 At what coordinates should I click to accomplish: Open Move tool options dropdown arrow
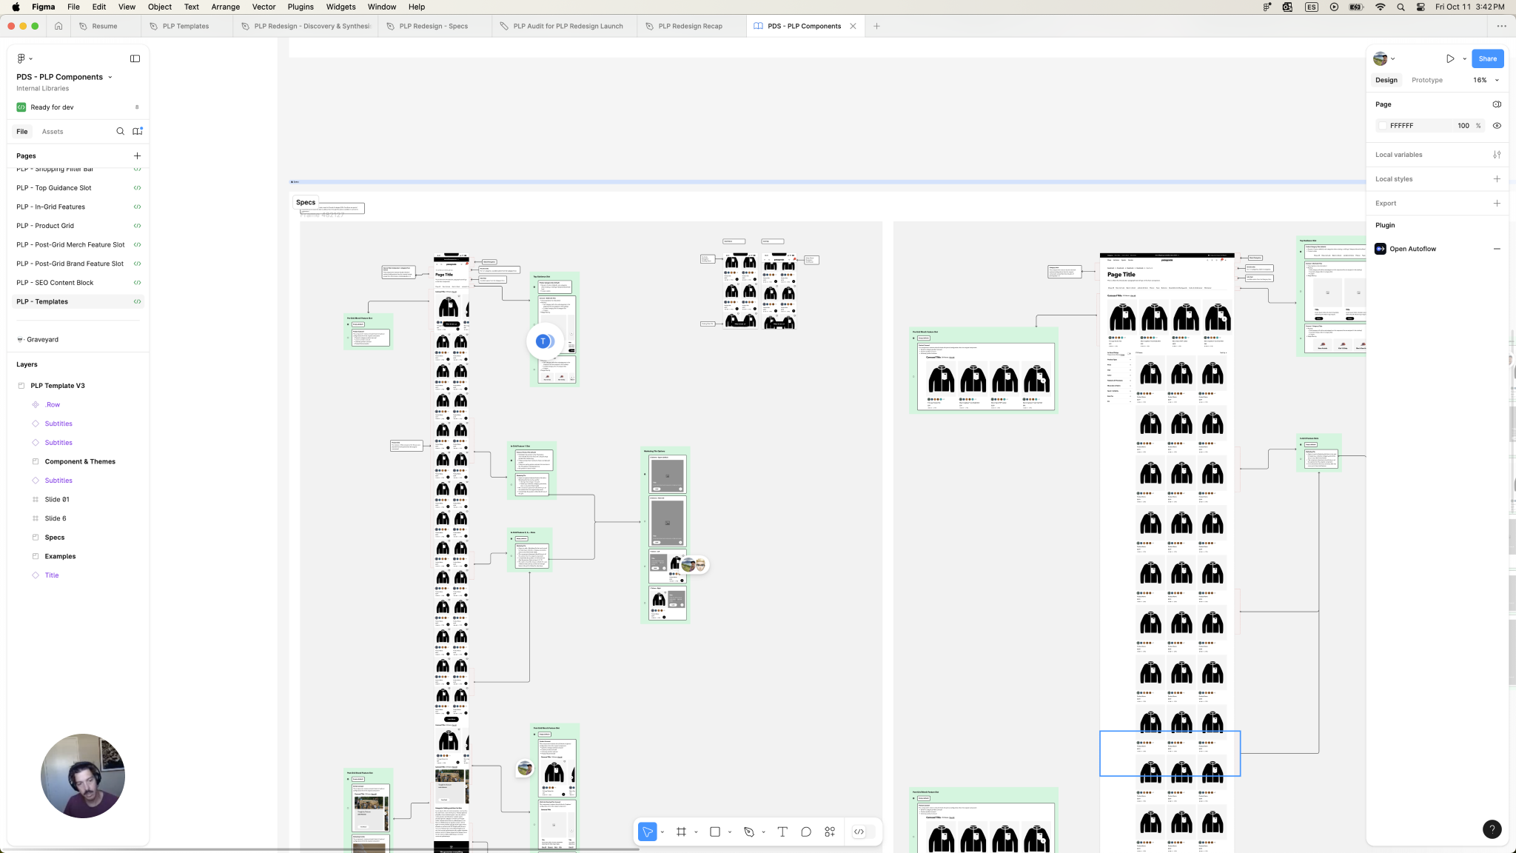[x=662, y=832]
